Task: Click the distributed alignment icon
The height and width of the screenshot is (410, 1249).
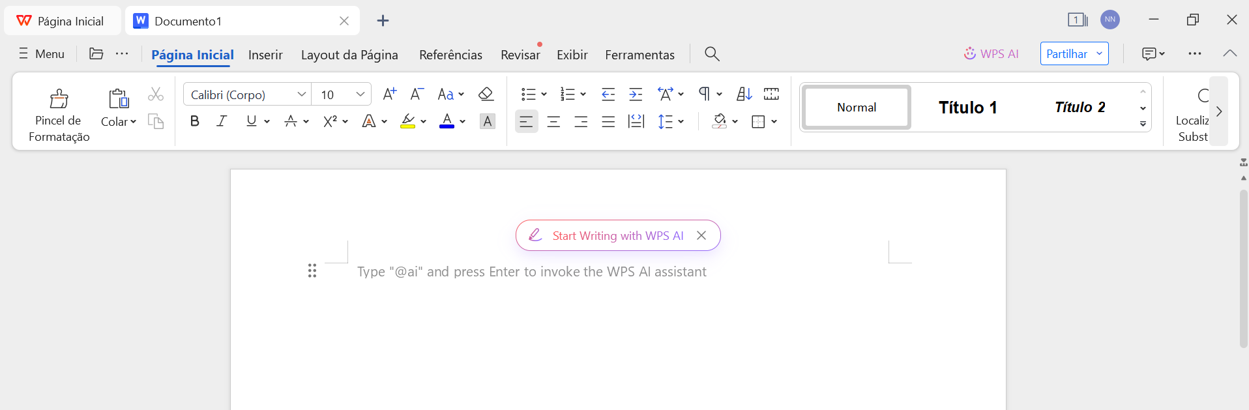Action: click(636, 121)
